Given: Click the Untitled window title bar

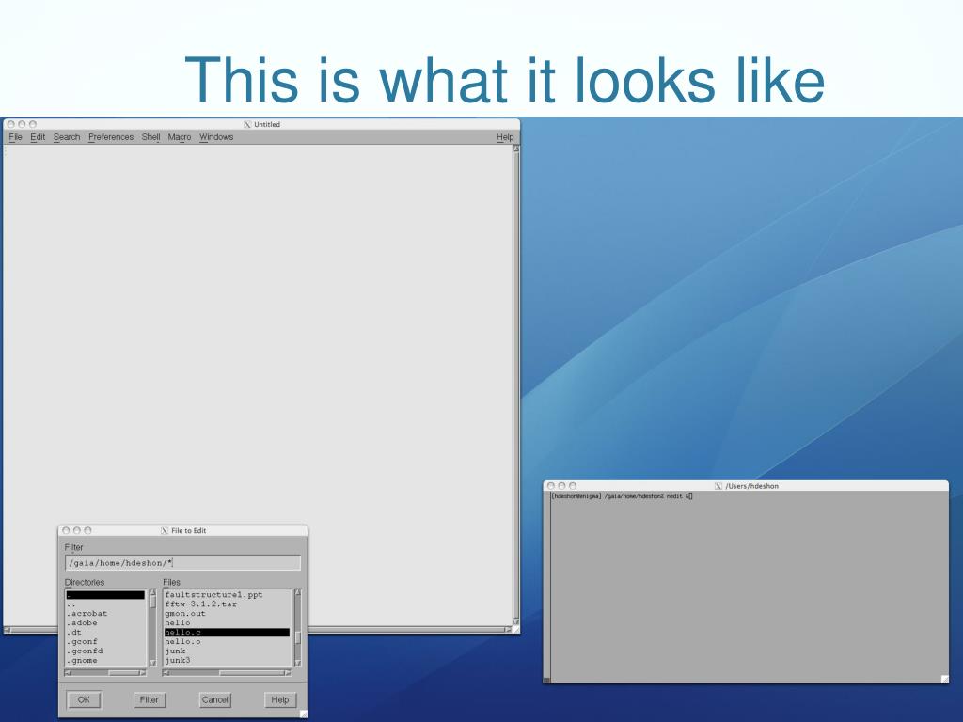Looking at the screenshot, I should tap(261, 124).
